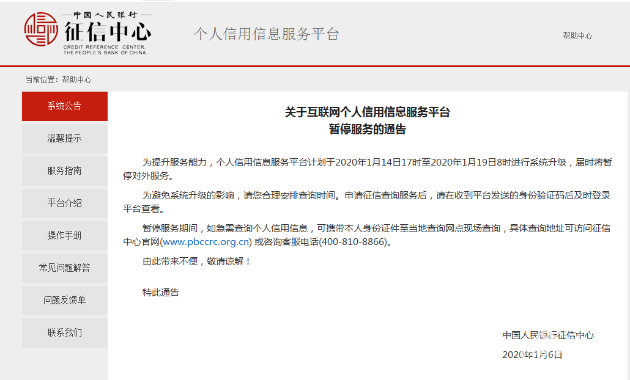
Task: Click paragraph starting 暂停服务期间
Action: (367, 235)
